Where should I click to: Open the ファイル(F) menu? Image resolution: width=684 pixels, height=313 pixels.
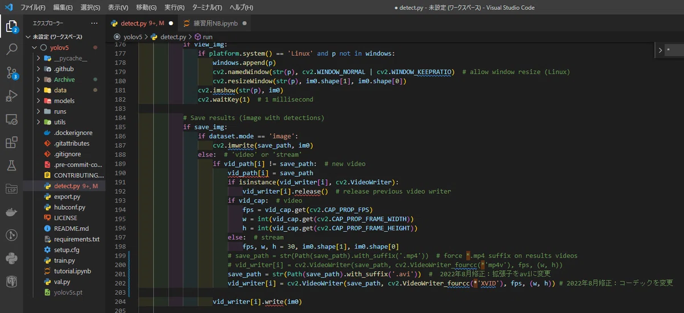tap(32, 7)
